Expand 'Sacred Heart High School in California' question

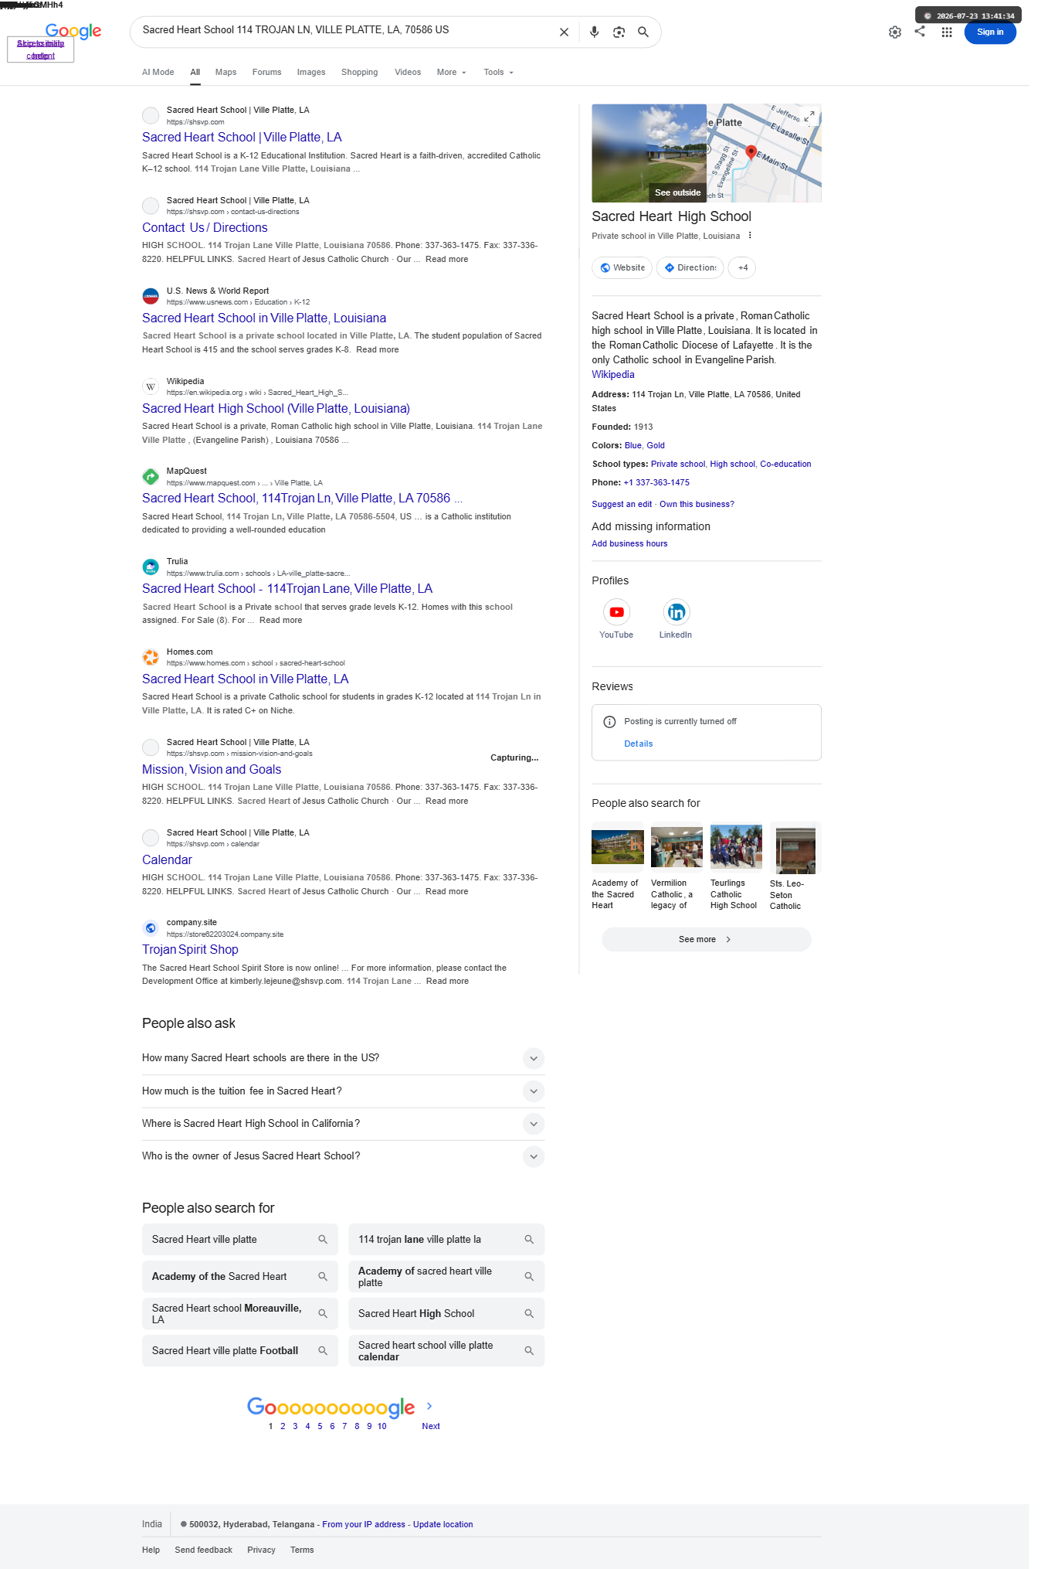click(534, 1124)
